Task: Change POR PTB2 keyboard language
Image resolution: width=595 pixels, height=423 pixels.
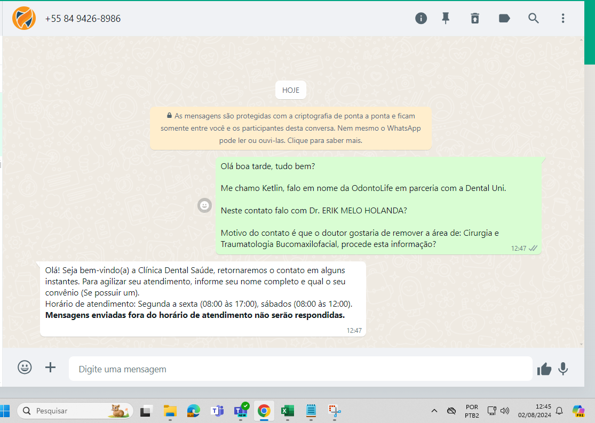Action: 472,411
